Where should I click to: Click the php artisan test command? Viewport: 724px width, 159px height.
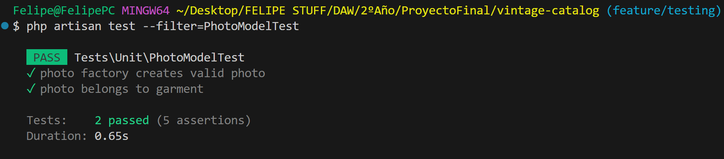point(81,26)
